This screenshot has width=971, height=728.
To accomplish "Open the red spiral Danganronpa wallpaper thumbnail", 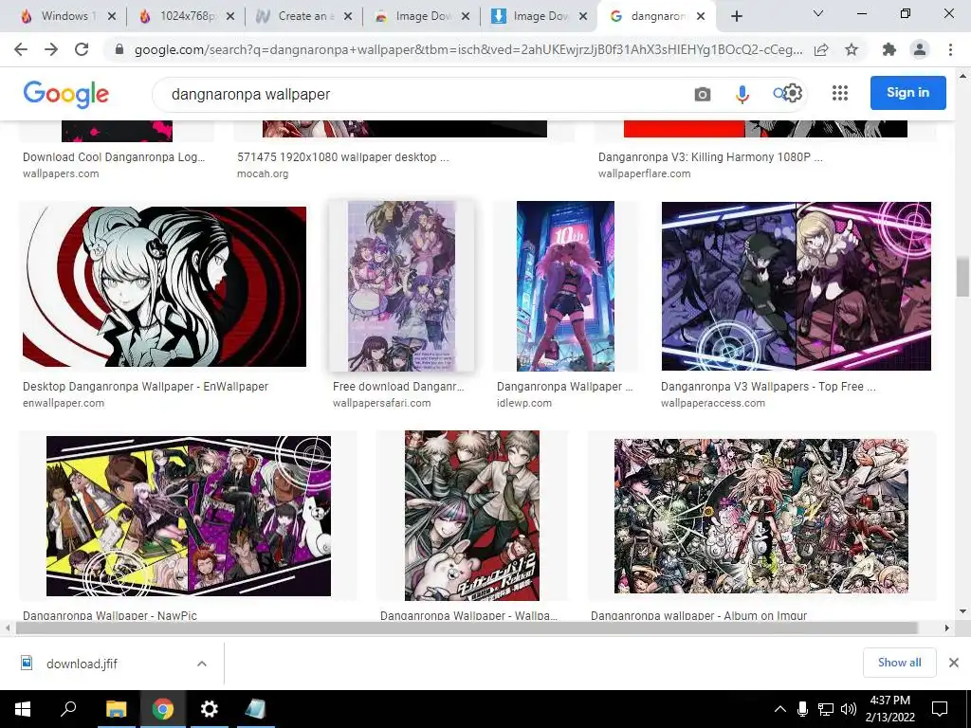I will [x=164, y=286].
